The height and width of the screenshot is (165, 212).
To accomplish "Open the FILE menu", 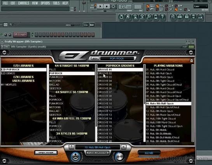I will pos(5,3).
